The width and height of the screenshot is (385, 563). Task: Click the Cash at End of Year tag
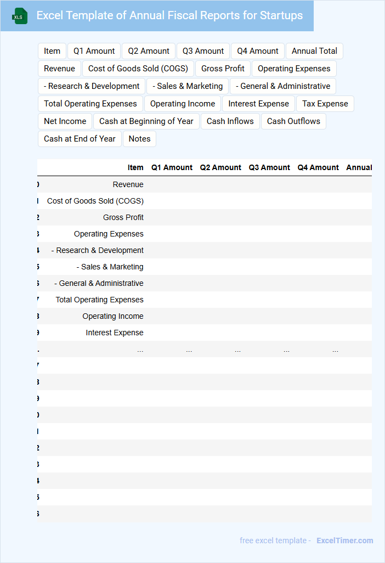point(80,139)
